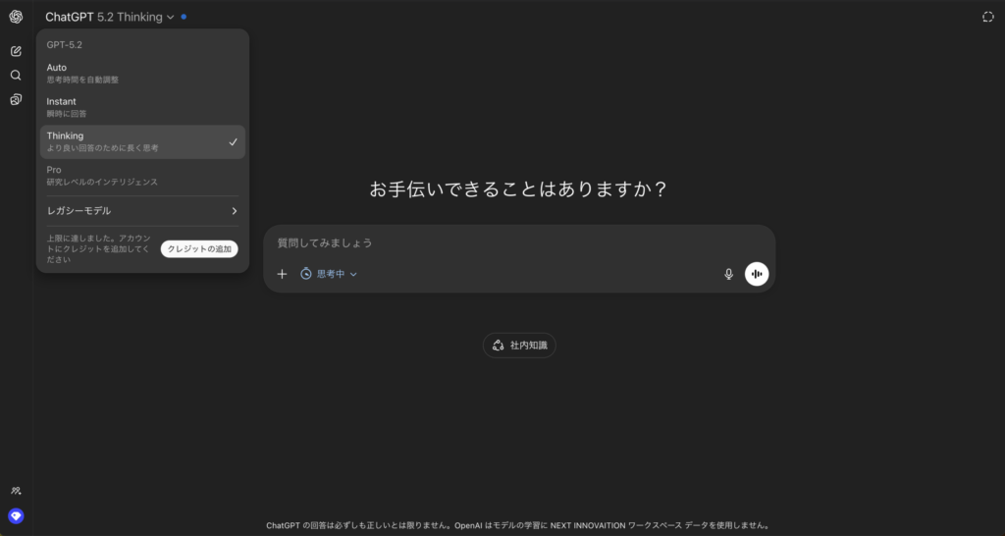Open the blue profile avatar icon
1005x536 pixels.
(x=16, y=515)
